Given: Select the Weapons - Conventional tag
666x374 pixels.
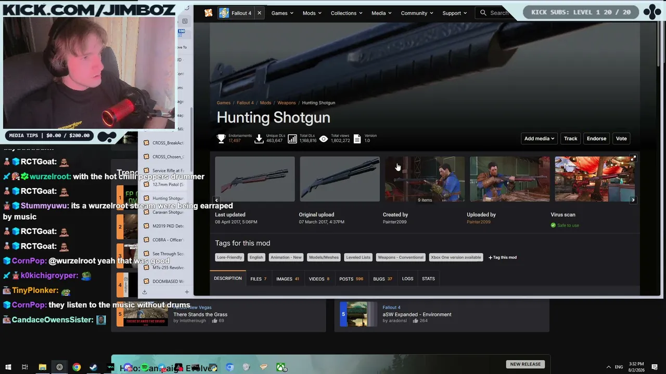Looking at the screenshot, I should pyautogui.click(x=401, y=257).
